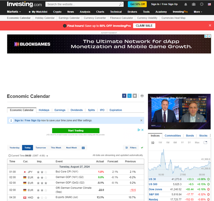
Task: Select the Today range
Action: (27, 147)
